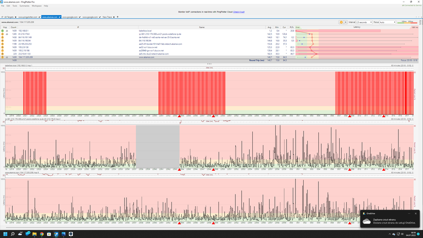Open the Focus dropdown set to Auto
The image size is (423, 238).
(x=387, y=22)
